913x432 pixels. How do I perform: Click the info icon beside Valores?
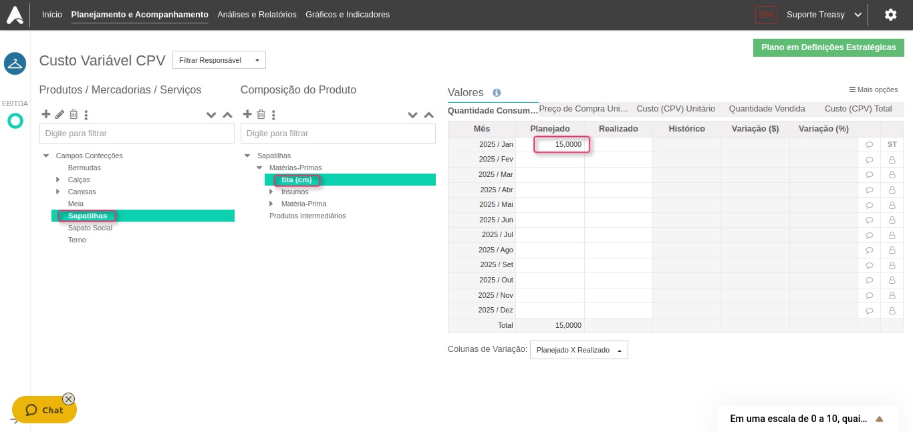pyautogui.click(x=497, y=93)
